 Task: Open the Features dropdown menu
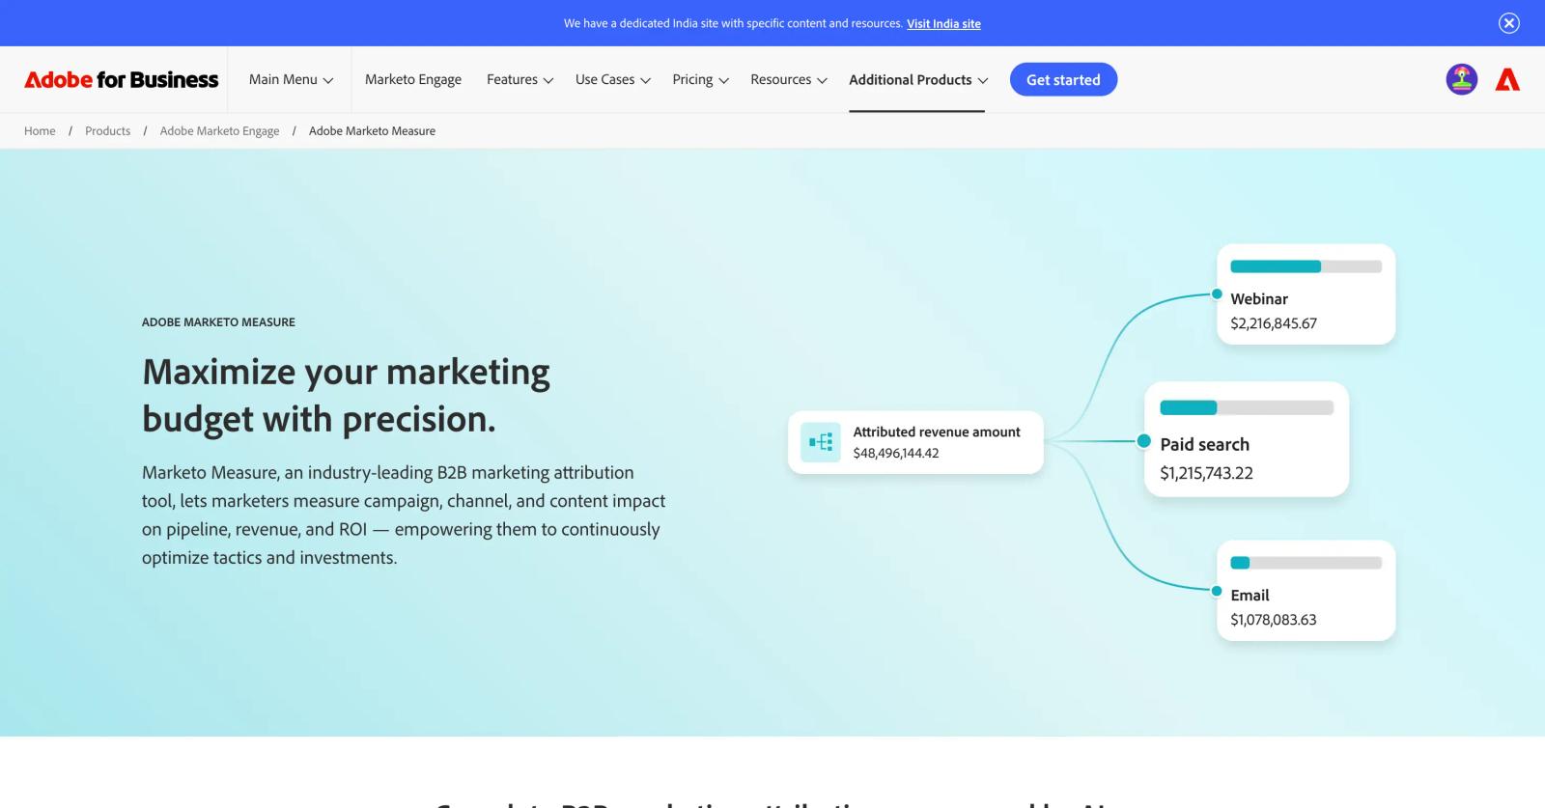pyautogui.click(x=520, y=79)
